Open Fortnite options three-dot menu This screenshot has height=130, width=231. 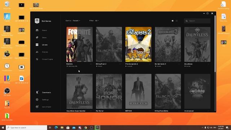click(x=91, y=64)
